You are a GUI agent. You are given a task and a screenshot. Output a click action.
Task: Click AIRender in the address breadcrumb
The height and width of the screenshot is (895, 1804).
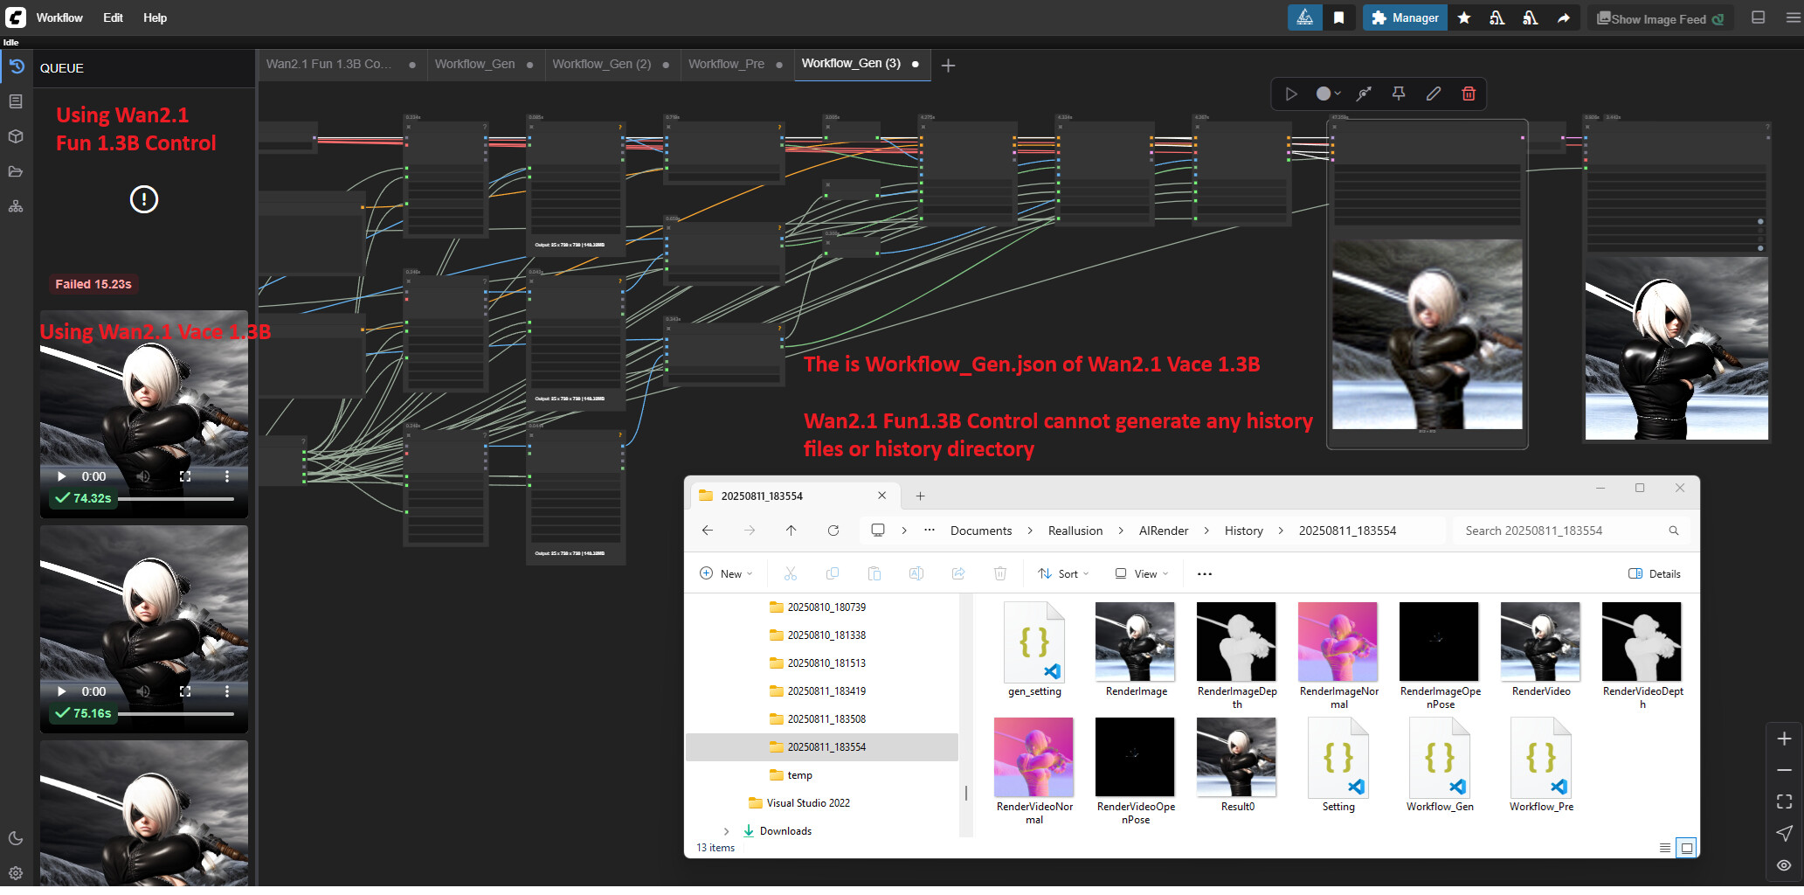[1164, 531]
